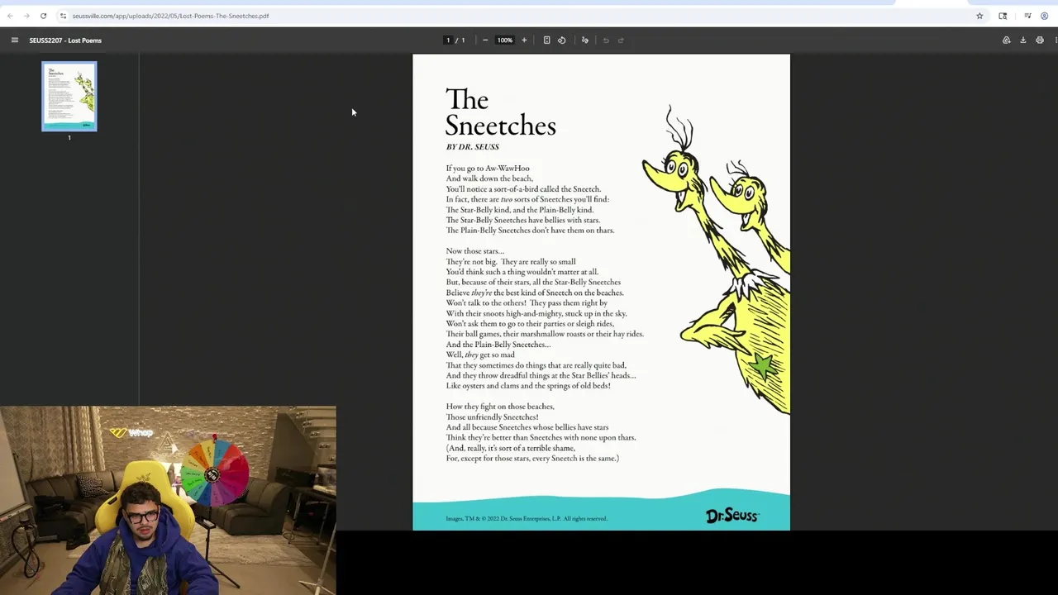Click the 'BY DR. SEUSS' byline
This screenshot has width=1058, height=595.
473,147
